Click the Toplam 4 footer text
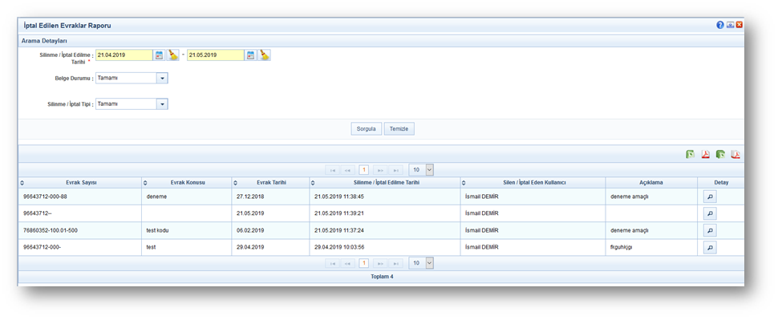778x320 pixels. click(x=382, y=277)
